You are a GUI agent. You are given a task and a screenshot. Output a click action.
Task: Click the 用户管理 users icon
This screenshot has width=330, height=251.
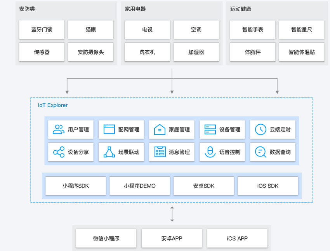59,129
